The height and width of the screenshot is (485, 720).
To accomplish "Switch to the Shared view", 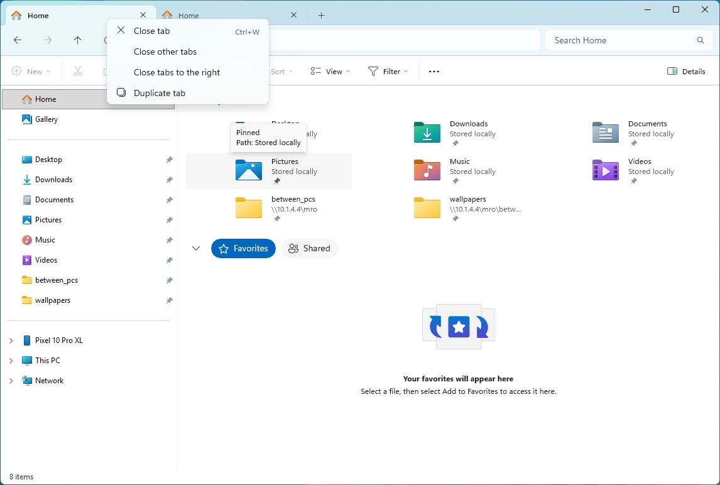I will tap(309, 248).
